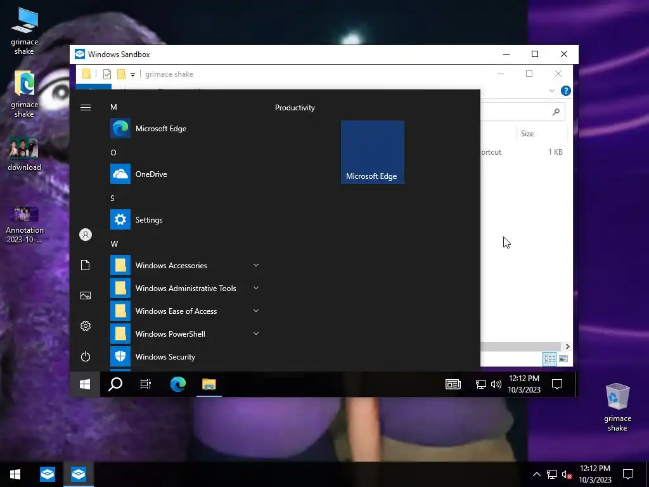Expand the Explorer ribbon chevron

552,91
